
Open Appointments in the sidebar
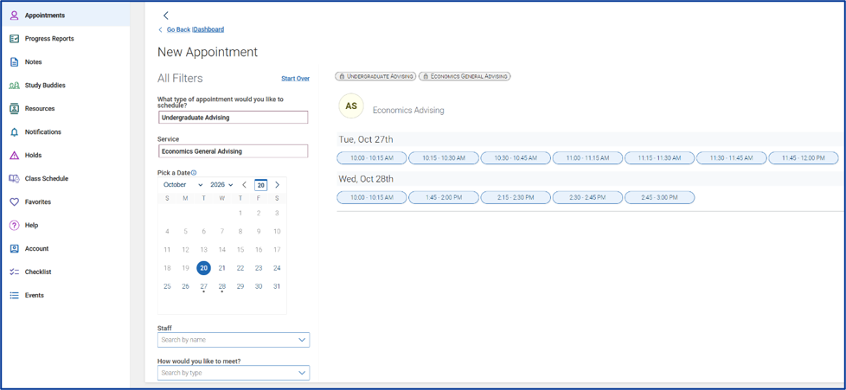[x=65, y=16]
